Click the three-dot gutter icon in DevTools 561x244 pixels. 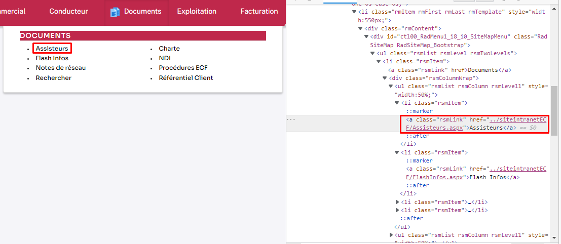(x=291, y=119)
